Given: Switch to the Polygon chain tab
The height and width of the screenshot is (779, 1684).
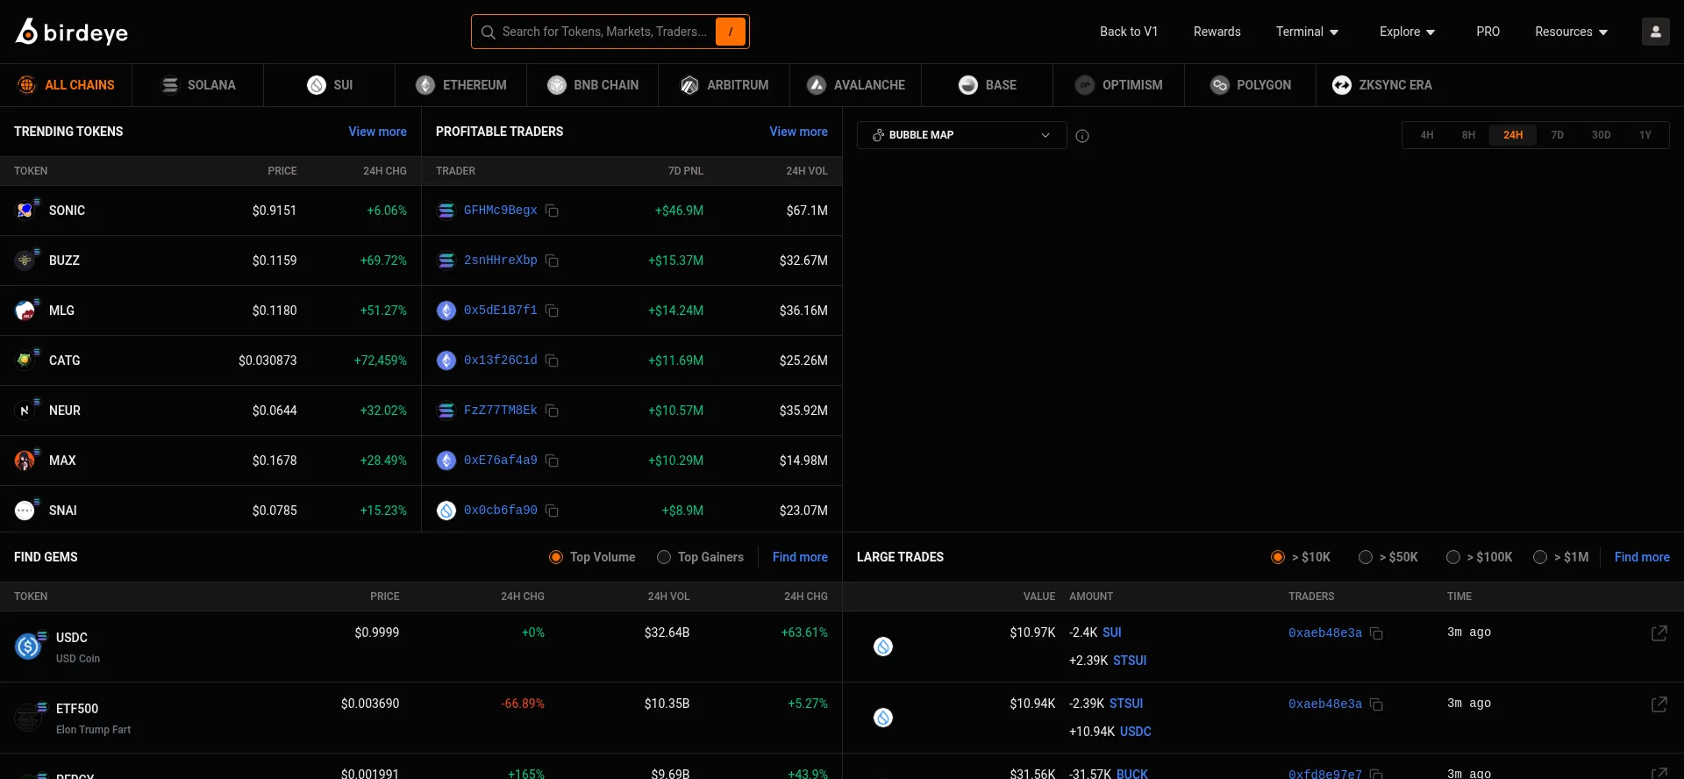Looking at the screenshot, I should [x=1251, y=85].
